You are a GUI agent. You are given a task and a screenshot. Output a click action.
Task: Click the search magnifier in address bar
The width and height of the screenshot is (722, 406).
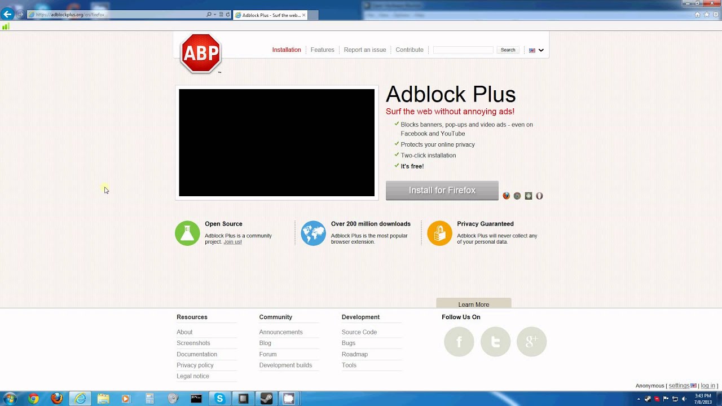[x=209, y=15]
